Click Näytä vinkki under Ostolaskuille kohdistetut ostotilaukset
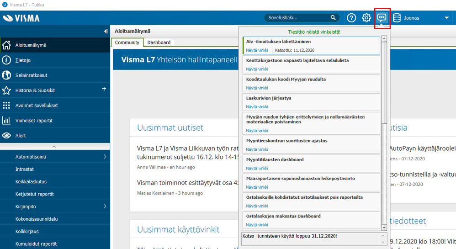The image size is (456, 249). [257, 206]
